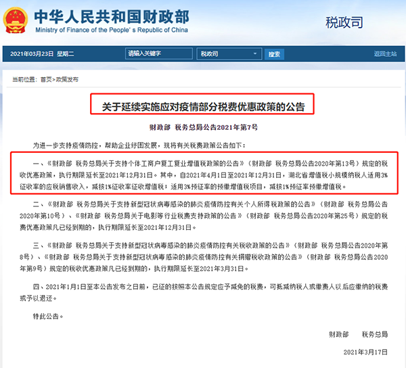
Task: Click the English name Ministry of Finance subtitle
Action: (112, 30)
